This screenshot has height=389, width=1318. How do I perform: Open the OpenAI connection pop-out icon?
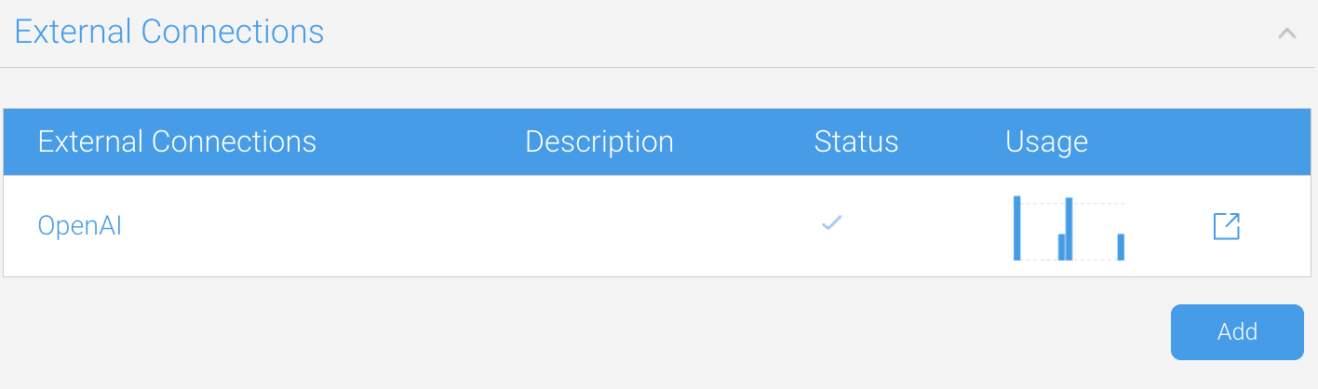click(x=1227, y=226)
